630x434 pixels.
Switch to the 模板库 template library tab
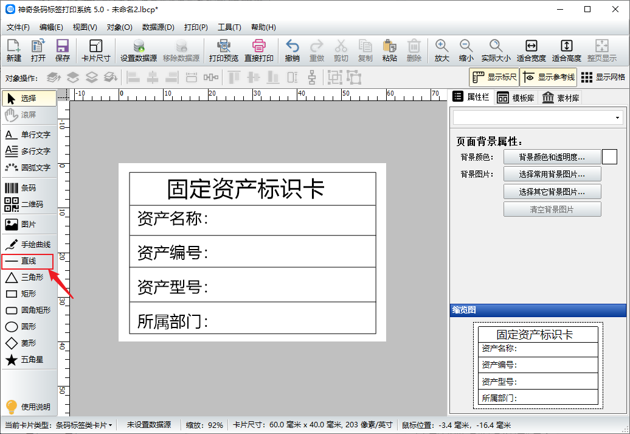[516, 98]
